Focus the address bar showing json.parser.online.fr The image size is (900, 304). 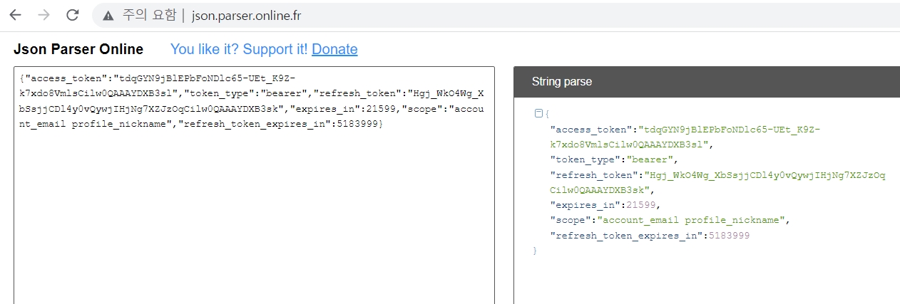click(496, 15)
